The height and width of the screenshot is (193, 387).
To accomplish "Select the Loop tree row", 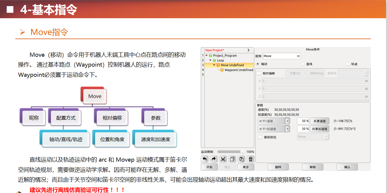I will coord(229,60).
